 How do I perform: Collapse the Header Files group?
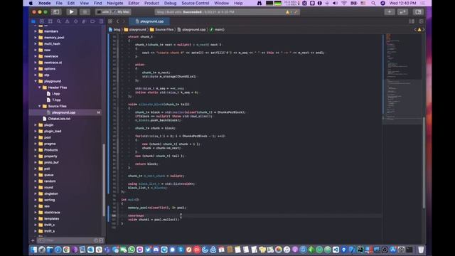tap(40, 87)
